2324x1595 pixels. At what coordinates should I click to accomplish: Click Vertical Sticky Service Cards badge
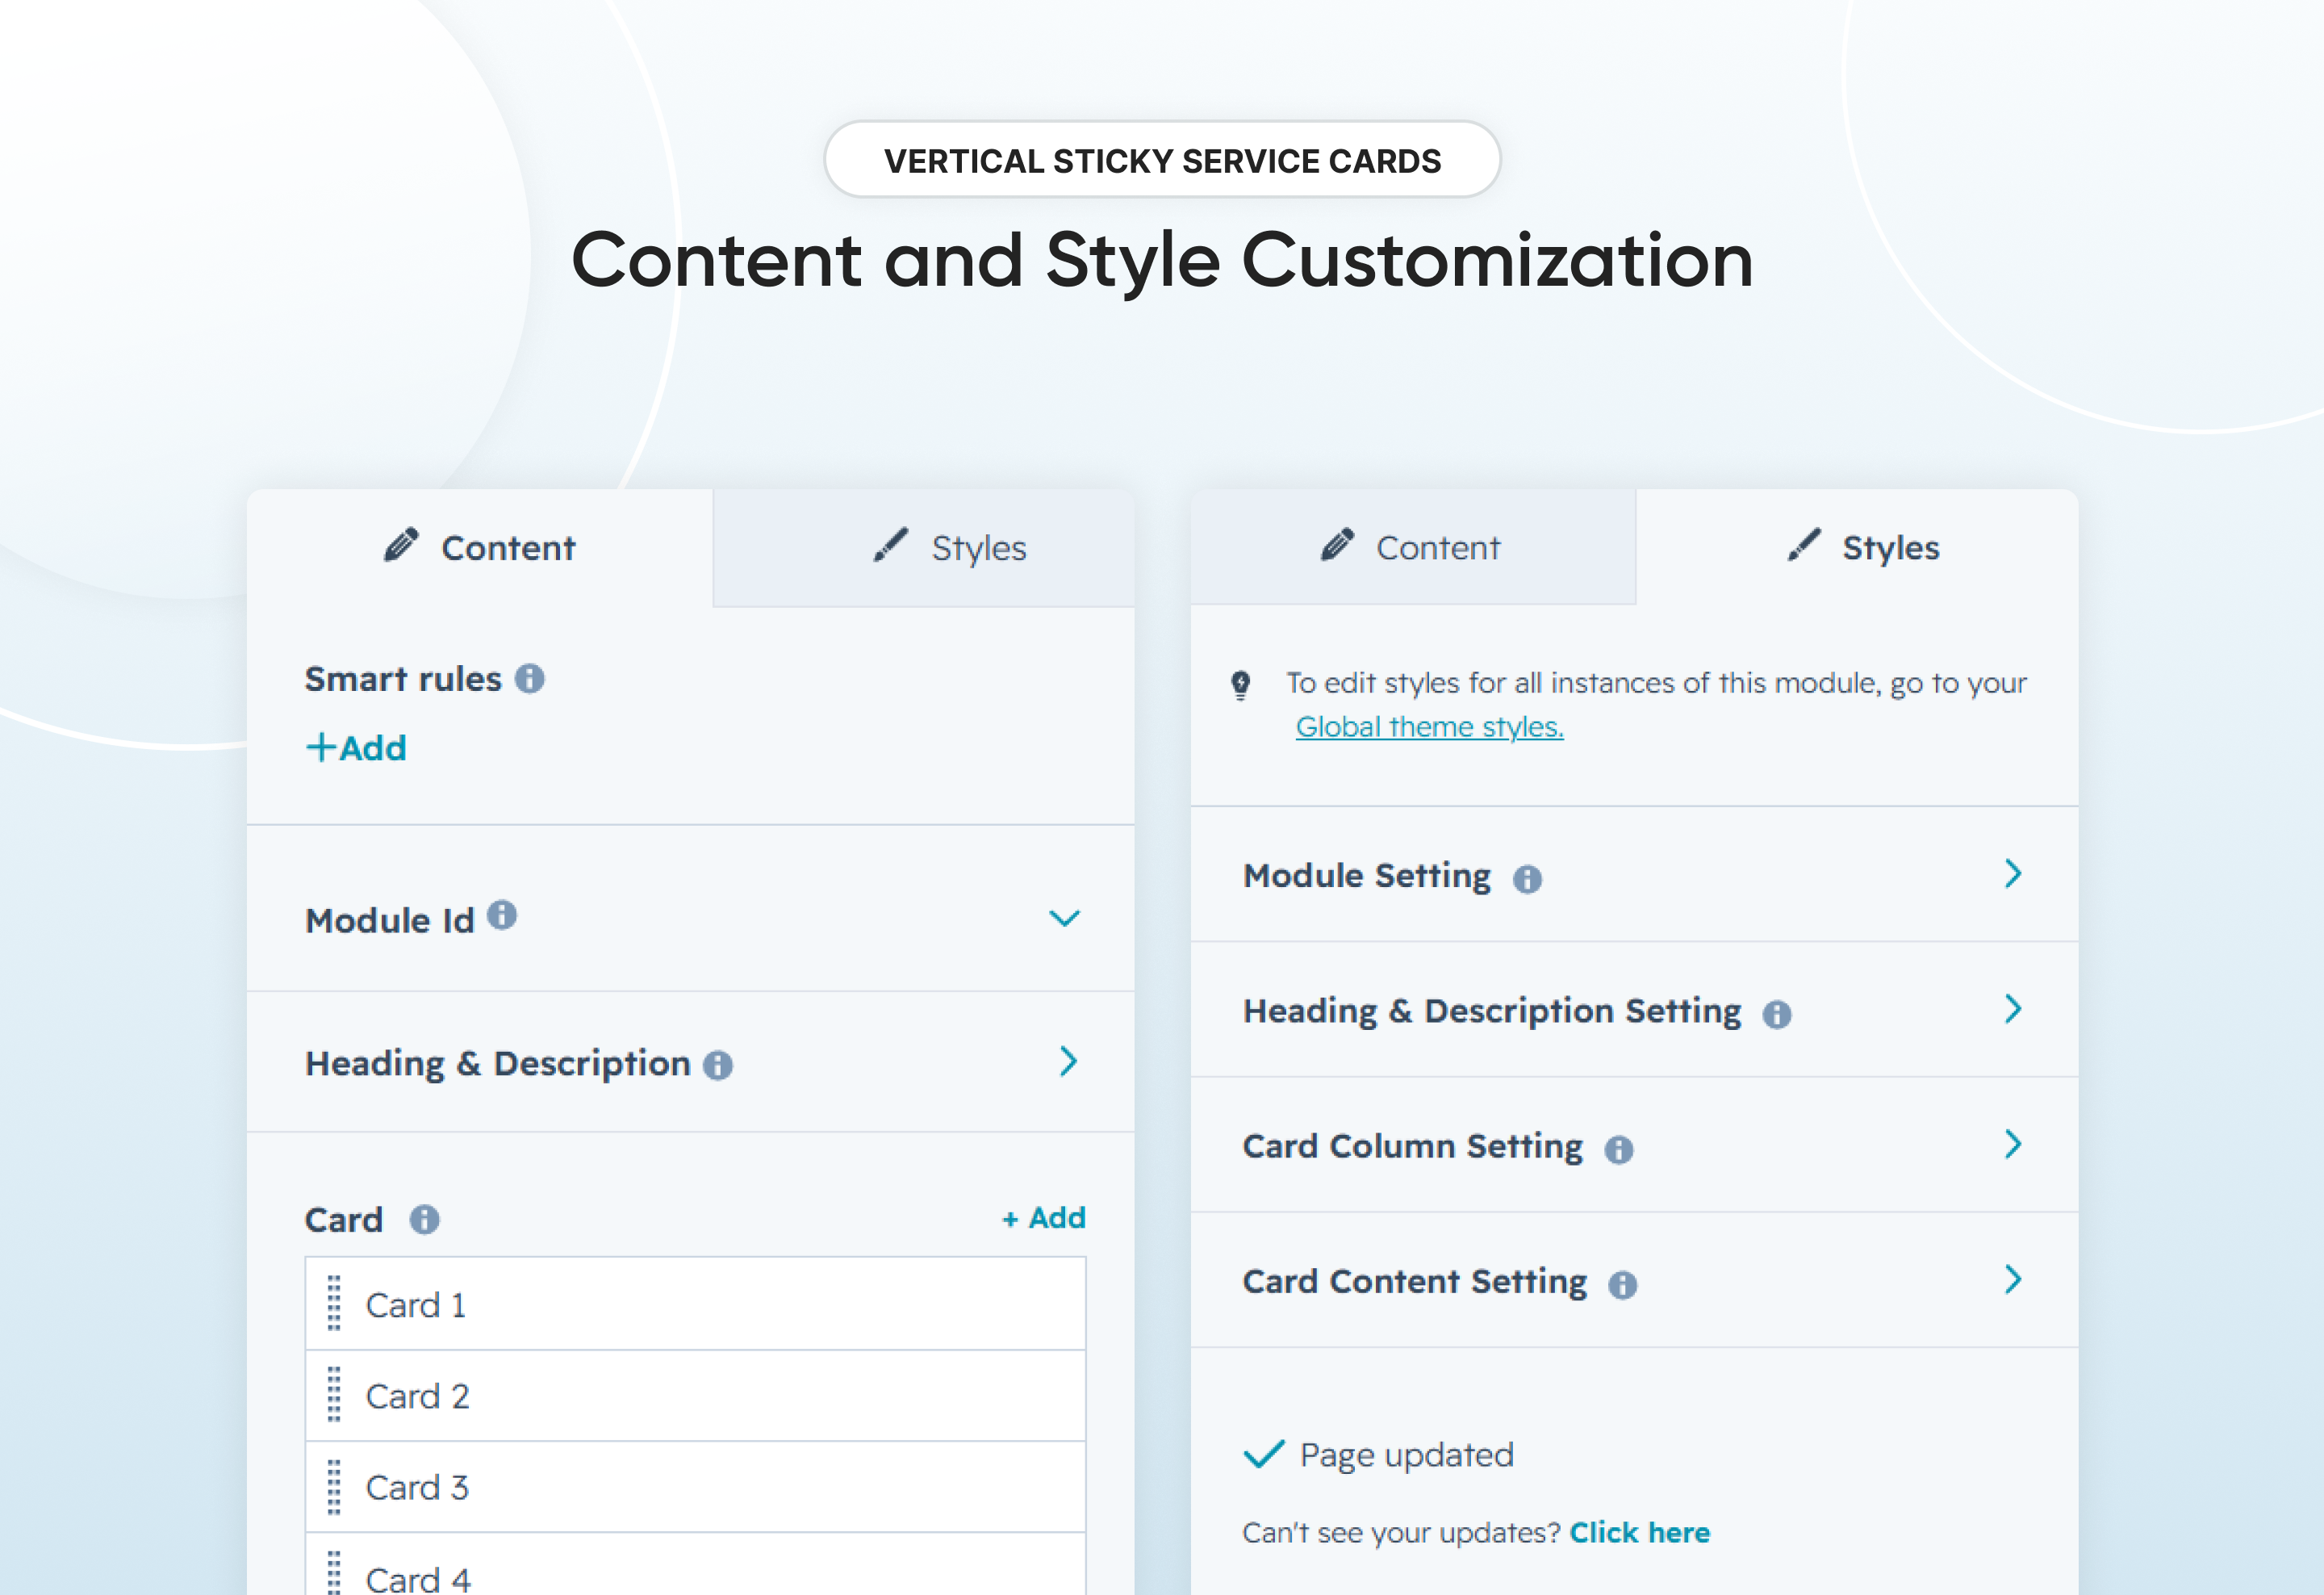tap(1162, 160)
